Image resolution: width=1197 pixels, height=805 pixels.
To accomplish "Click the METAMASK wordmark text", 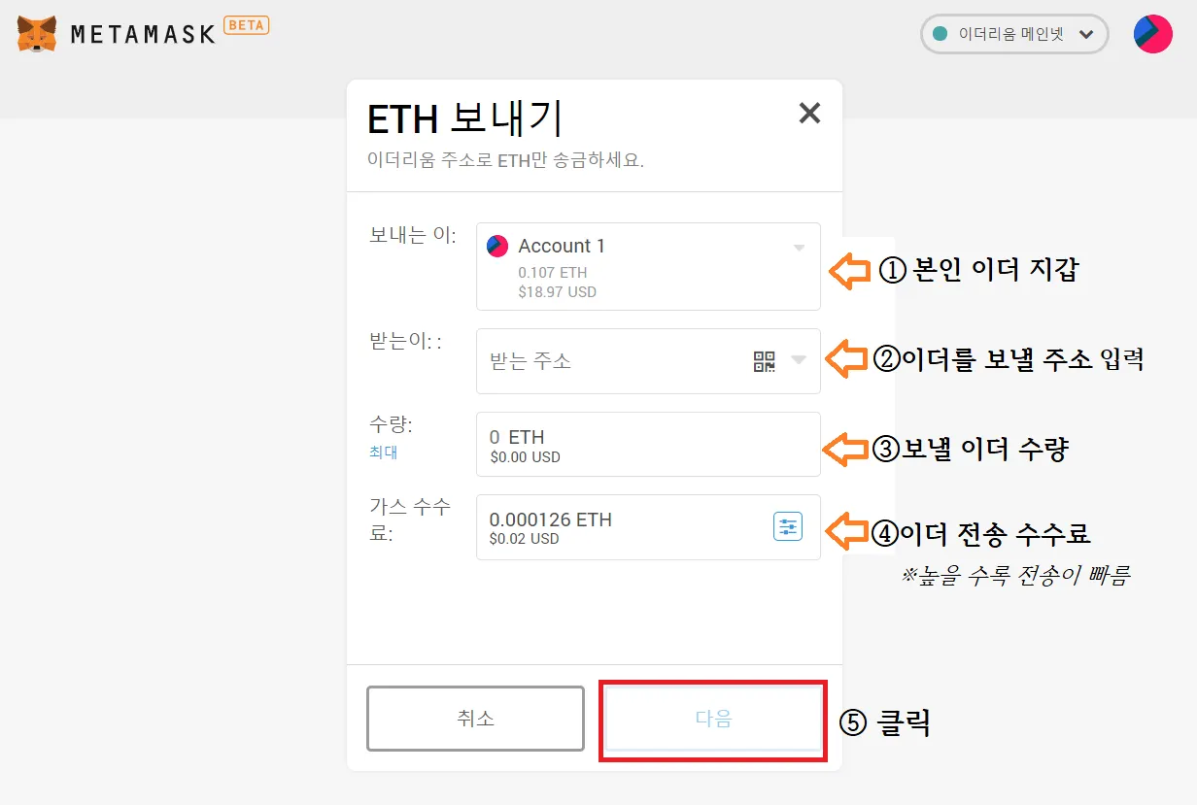I will coord(142,35).
